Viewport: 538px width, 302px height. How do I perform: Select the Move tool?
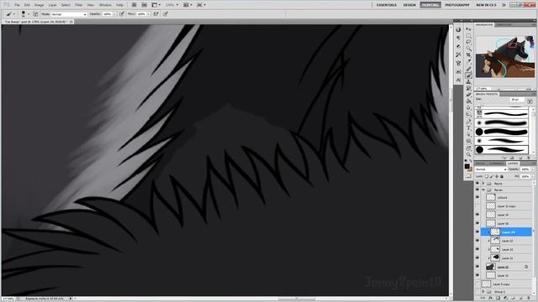coord(469,29)
